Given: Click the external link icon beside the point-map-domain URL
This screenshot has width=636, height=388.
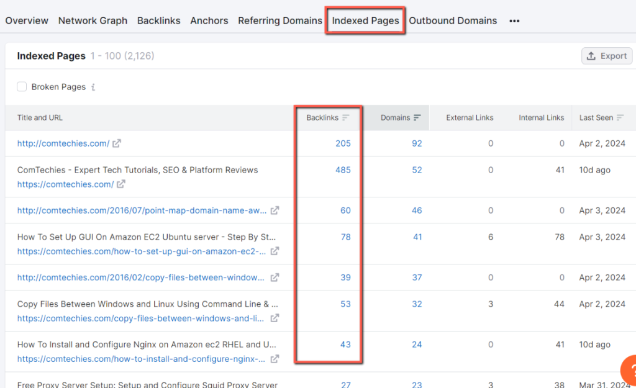Looking at the screenshot, I should coord(275,210).
